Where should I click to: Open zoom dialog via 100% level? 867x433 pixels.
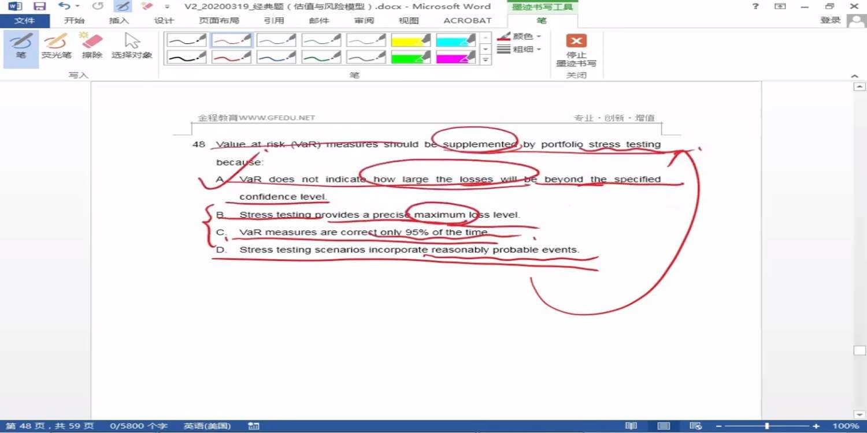(846, 426)
